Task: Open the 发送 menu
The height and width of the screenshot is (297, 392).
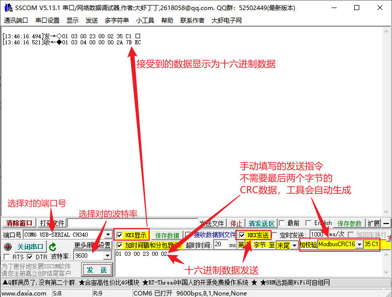Action: point(92,21)
